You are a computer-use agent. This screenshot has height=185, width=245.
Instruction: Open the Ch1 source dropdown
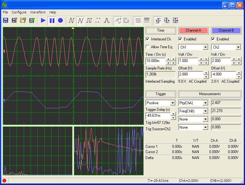[x=205, y=47]
